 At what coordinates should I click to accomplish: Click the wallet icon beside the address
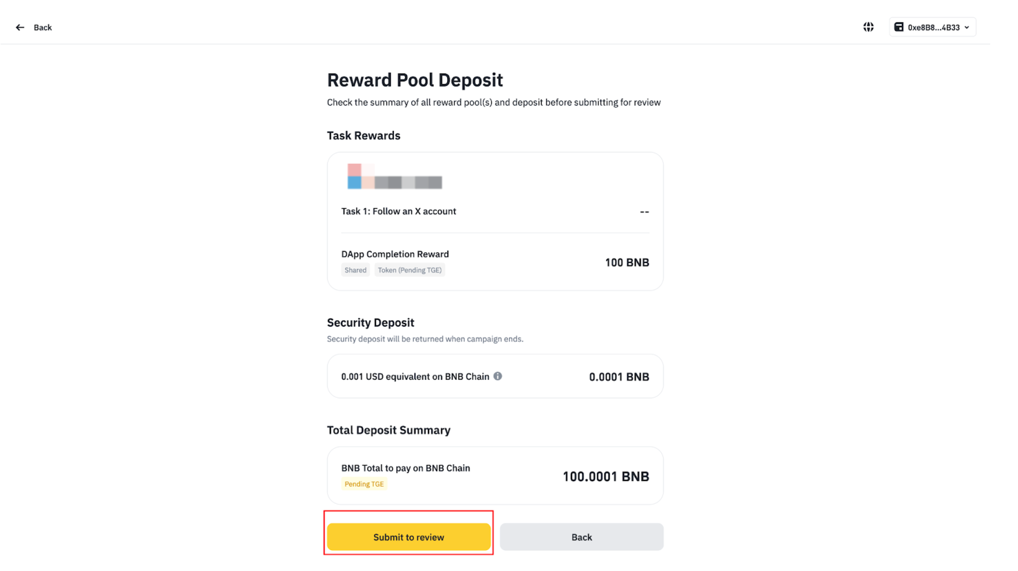coord(898,27)
